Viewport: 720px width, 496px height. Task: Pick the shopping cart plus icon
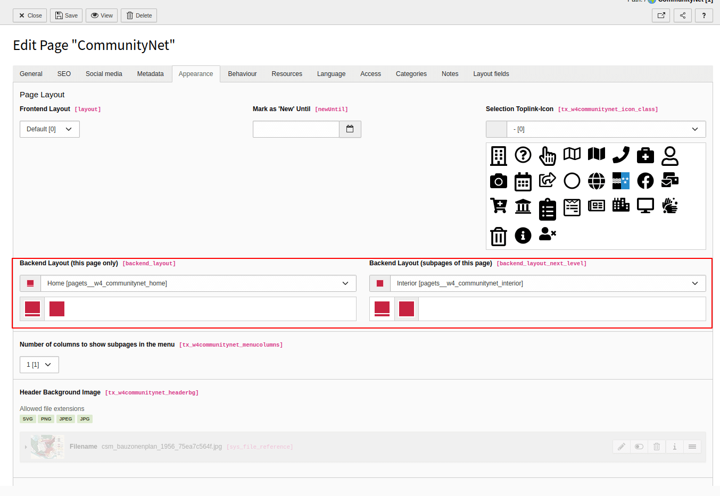click(499, 205)
